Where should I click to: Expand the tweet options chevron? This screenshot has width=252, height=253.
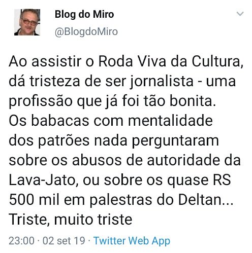(240, 14)
